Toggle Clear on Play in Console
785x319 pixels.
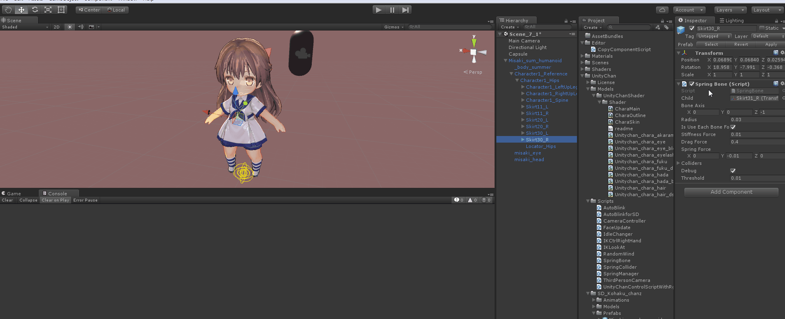pos(56,200)
